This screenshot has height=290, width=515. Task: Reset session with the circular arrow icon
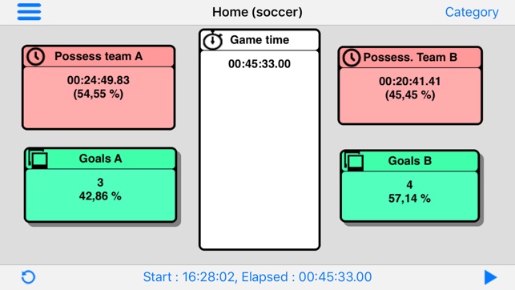click(x=28, y=277)
